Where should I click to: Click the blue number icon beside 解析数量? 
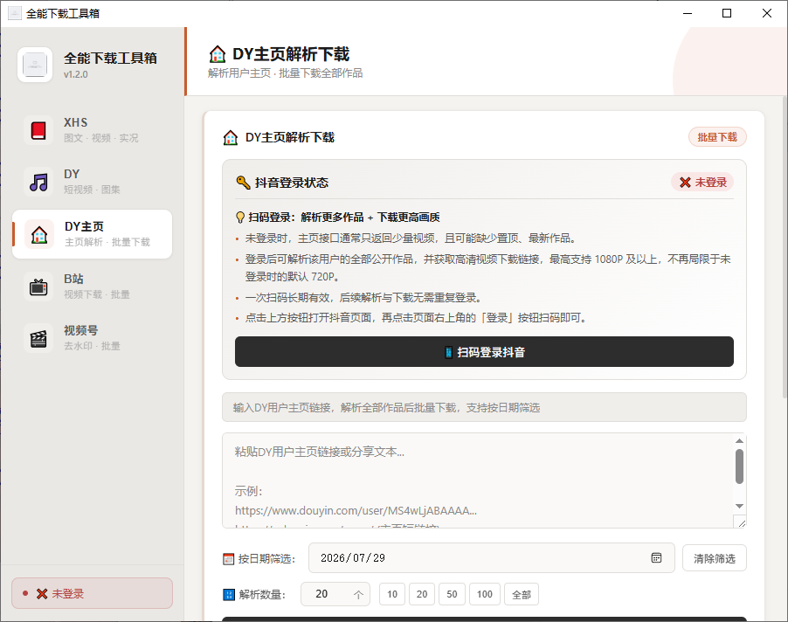pos(229,595)
